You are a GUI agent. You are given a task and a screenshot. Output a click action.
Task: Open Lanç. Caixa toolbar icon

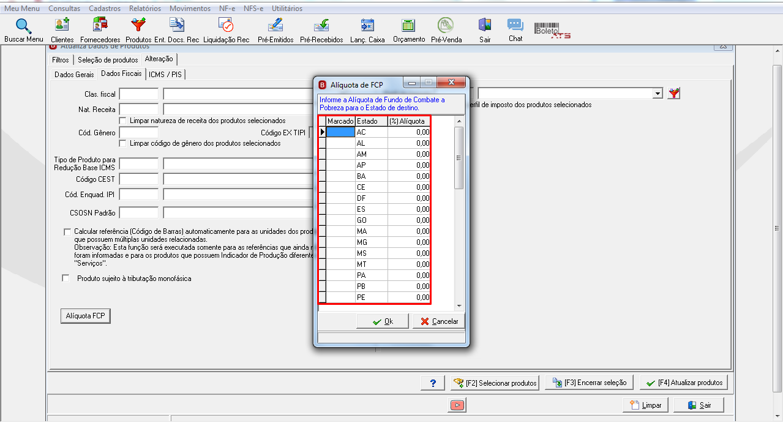tap(367, 30)
